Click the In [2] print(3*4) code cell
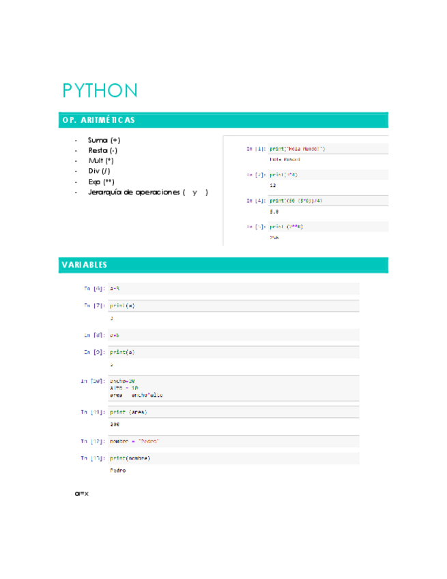 tap(328, 175)
